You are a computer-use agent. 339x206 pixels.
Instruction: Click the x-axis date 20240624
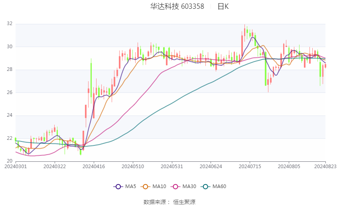pos(211,167)
